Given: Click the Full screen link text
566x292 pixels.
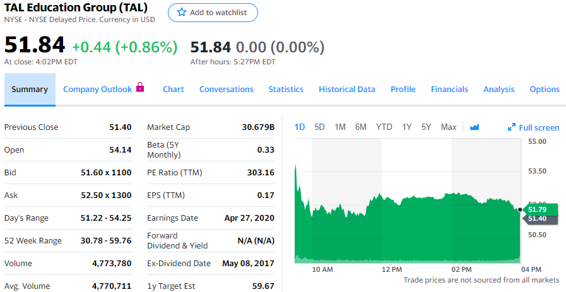Looking at the screenshot, I should coord(539,128).
